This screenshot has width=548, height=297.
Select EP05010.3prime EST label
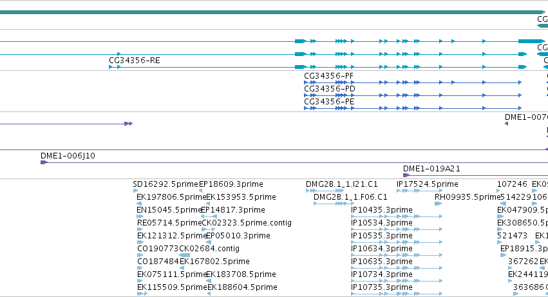[x=238, y=236]
